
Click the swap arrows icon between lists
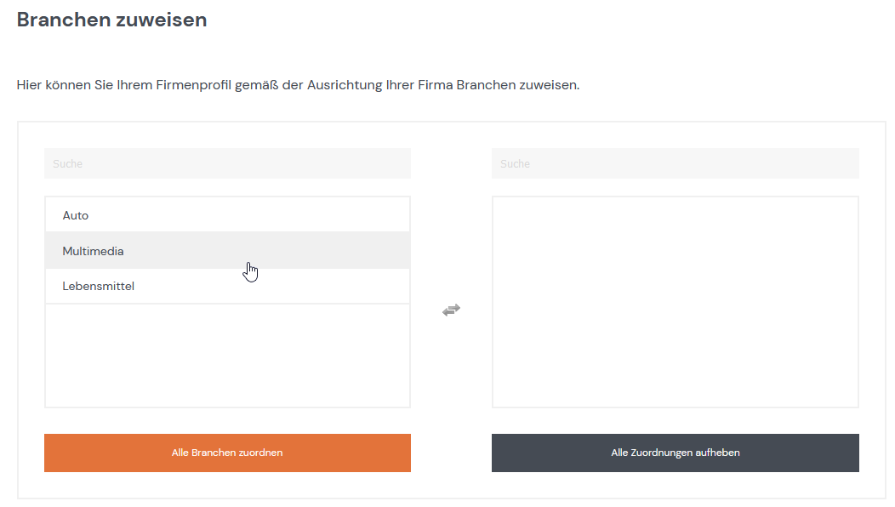tap(451, 310)
